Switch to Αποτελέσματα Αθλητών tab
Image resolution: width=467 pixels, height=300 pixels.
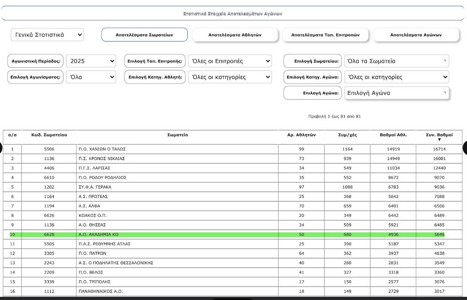click(235, 35)
